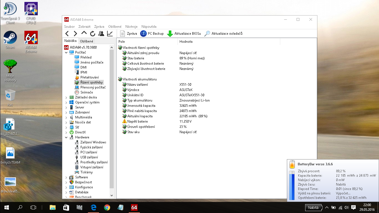Viewport: 379px width, 213px height.
Task: Open TeamSpeak 3 Client desktop icon
Action: [10, 13]
